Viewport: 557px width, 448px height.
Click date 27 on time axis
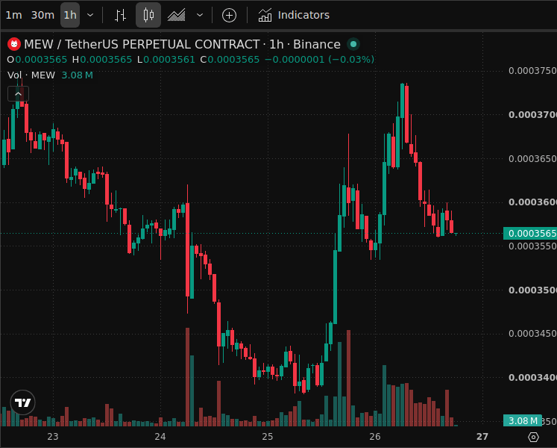pyautogui.click(x=482, y=437)
